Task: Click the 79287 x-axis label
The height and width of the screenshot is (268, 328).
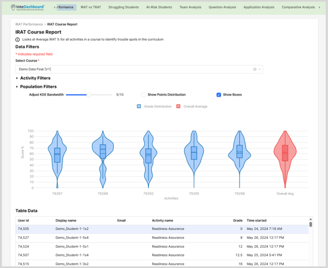Action: point(57,193)
